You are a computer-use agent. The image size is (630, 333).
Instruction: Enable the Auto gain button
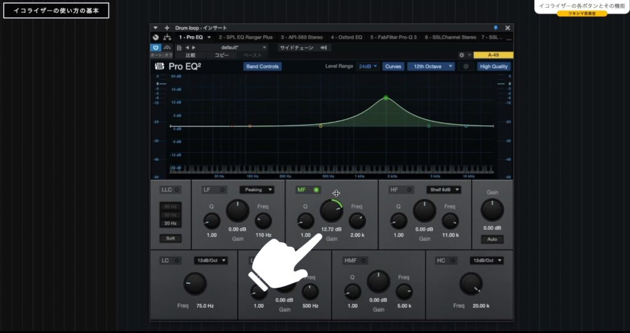point(492,239)
